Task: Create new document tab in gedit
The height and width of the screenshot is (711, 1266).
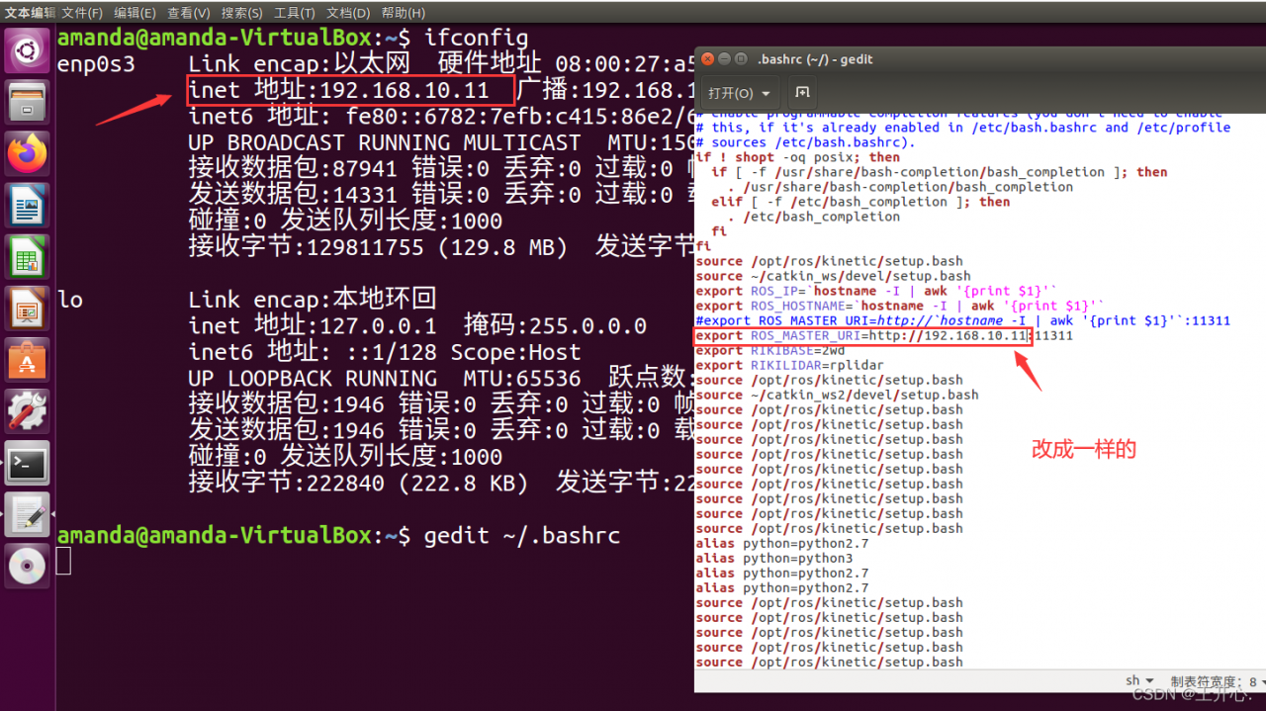Action: [802, 93]
